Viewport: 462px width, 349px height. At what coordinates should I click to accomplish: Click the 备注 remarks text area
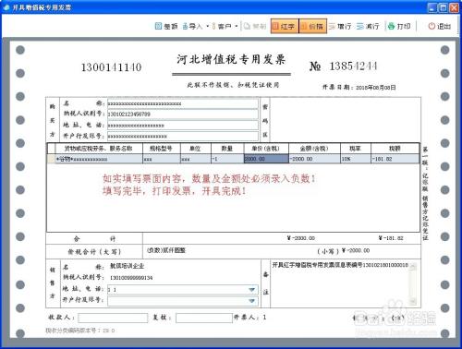(x=340, y=283)
